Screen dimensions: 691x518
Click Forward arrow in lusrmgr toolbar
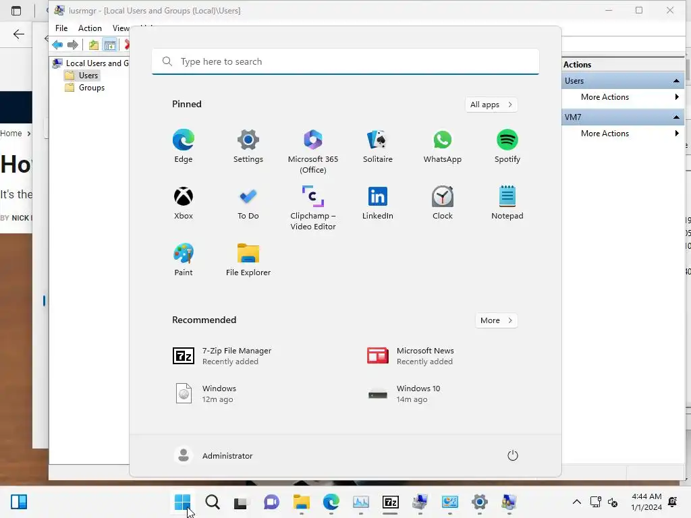pyautogui.click(x=73, y=45)
